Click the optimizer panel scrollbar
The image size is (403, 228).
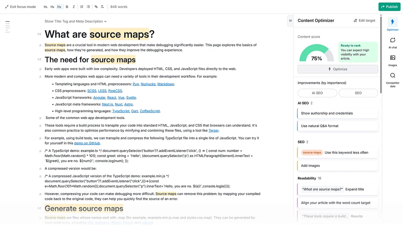point(380,55)
